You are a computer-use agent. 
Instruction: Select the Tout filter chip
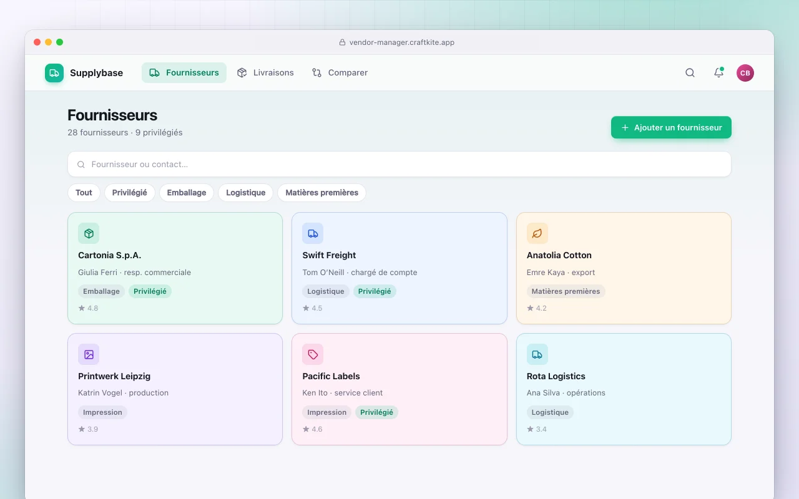tap(84, 193)
